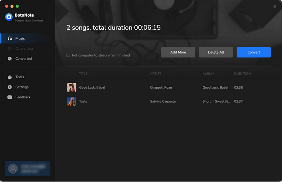Enable Put computer to sleep when finished
Screen dimensions: 282x182
[x=68, y=55]
